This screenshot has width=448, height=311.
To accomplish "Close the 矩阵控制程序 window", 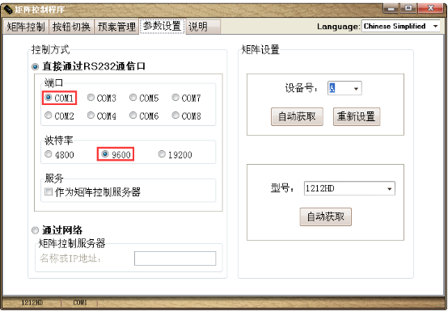I will 430,9.
